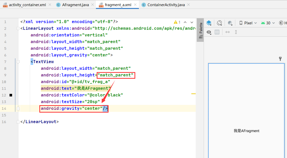This screenshot has width=287, height=158.
Task: Open the Pixel device dropdown
Action: 248,23
